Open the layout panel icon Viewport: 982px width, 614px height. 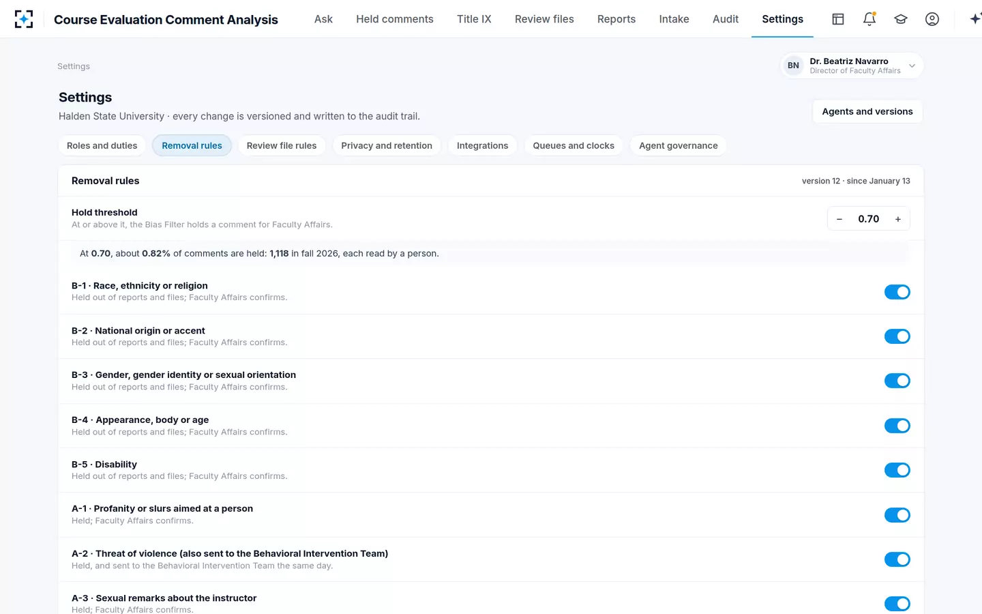[838, 19]
